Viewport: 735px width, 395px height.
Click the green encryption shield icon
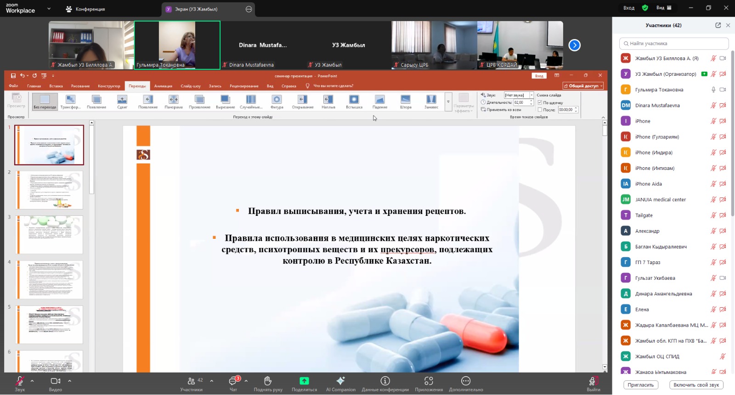click(x=645, y=8)
